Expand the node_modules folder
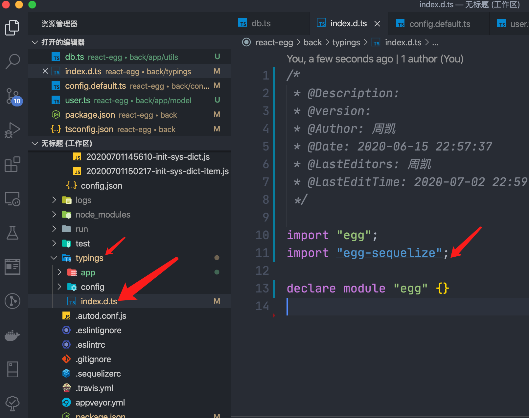 coord(54,214)
